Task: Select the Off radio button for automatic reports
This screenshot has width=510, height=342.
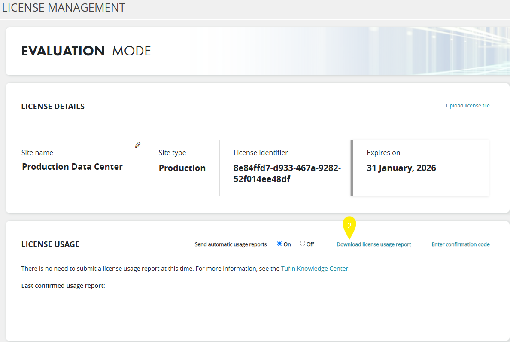Action: (x=302, y=244)
